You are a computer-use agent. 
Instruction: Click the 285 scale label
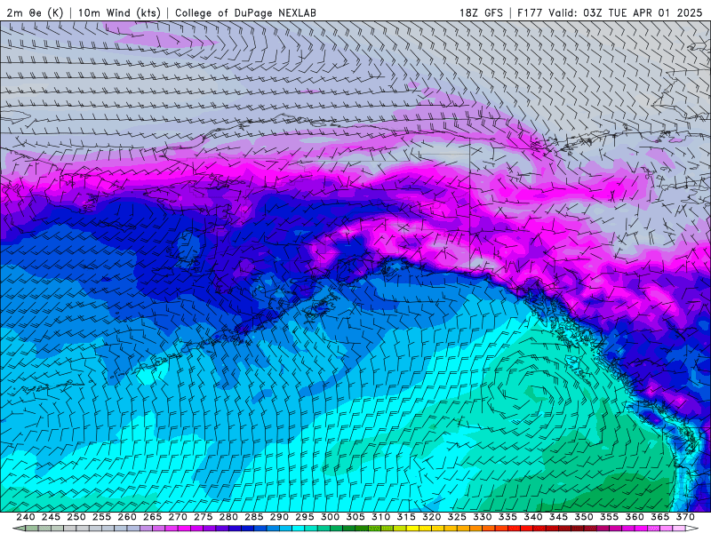click(x=254, y=517)
